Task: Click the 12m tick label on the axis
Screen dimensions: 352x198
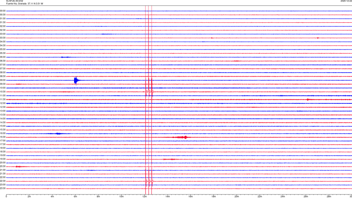Action: coord(144,197)
